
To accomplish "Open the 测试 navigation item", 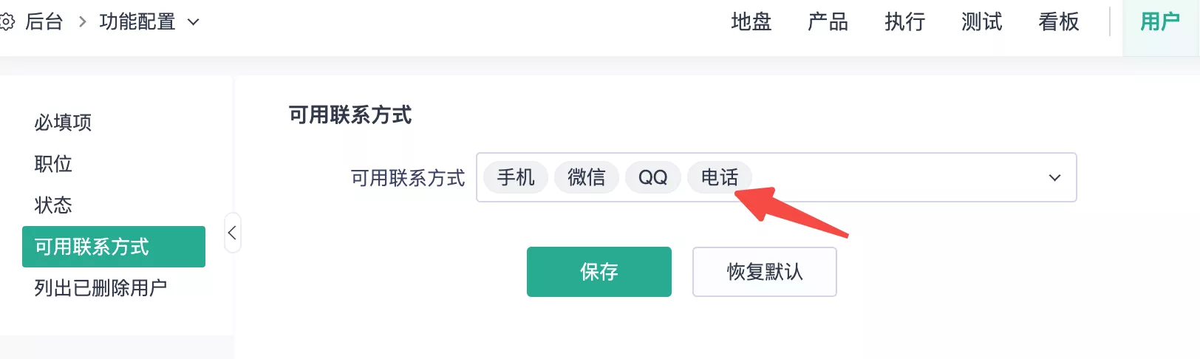I will (981, 22).
